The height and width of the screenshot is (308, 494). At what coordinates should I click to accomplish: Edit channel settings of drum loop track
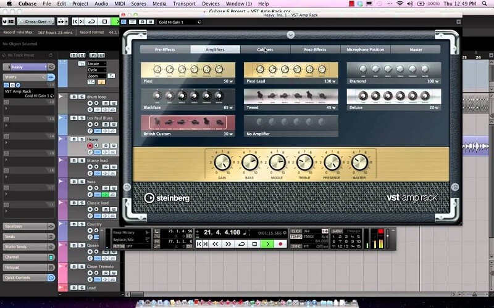click(x=90, y=110)
